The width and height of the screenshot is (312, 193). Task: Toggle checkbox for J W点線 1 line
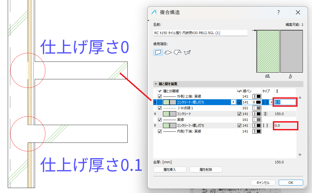160,108
